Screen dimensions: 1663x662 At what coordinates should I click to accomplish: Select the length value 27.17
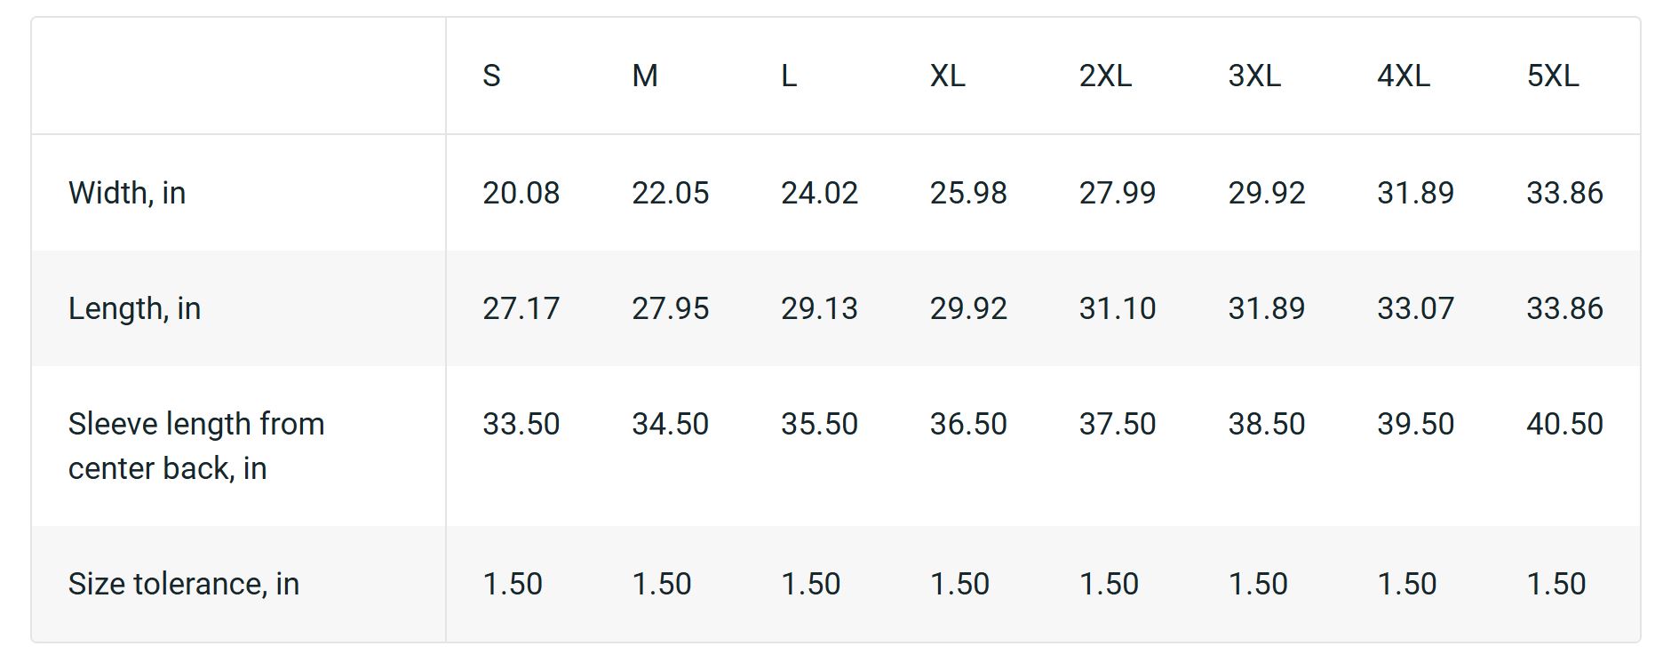[521, 308]
